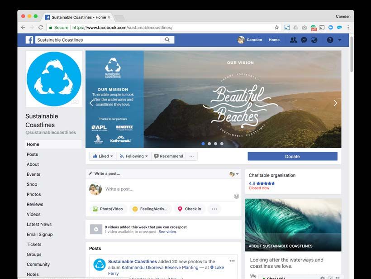Click the Donate button
The height and width of the screenshot is (279, 371).
292,156
